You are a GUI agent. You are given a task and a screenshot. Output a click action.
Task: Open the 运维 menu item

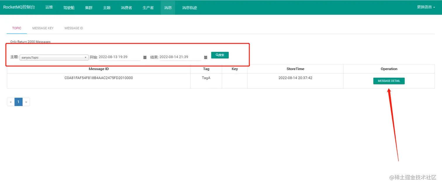pos(49,7)
